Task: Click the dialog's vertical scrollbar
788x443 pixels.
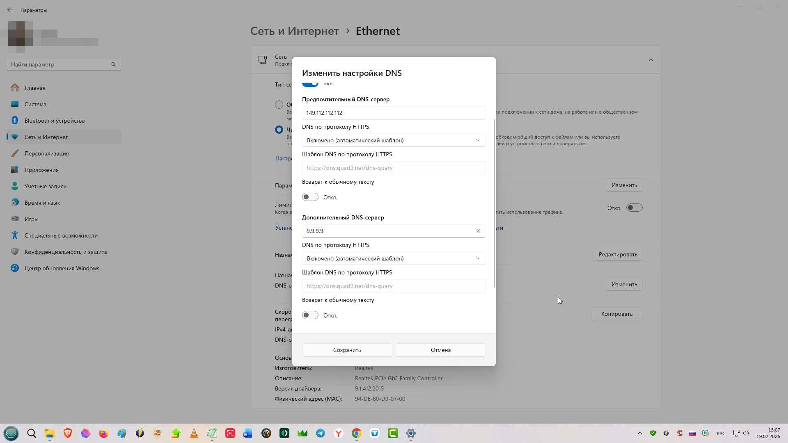Action: [x=494, y=203]
